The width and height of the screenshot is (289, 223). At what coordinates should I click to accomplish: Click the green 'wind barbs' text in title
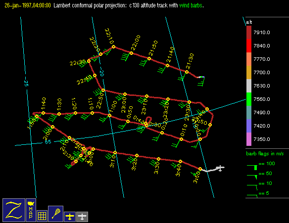pyautogui.click(x=191, y=5)
